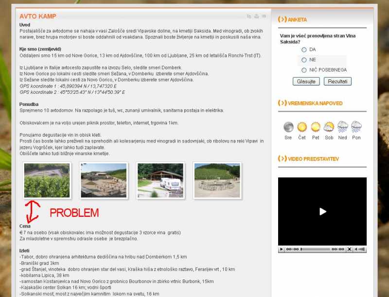Click the 'GPS koordinate 2' line
389x297 pixels.
coord(72,92)
